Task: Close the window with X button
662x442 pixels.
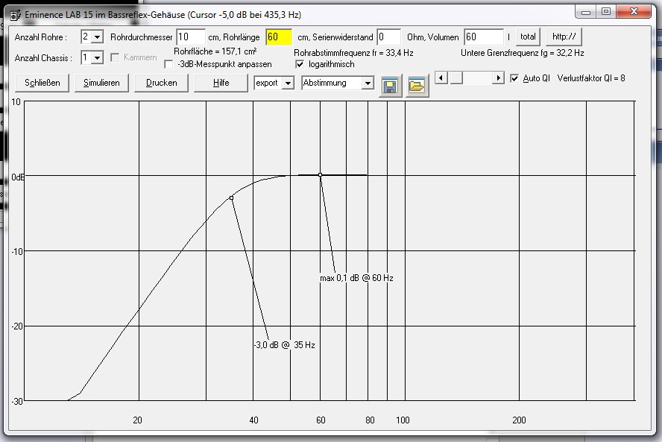Action: click(634, 12)
